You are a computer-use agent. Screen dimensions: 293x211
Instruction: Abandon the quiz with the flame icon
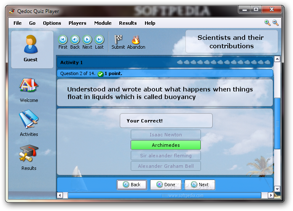click(x=136, y=39)
